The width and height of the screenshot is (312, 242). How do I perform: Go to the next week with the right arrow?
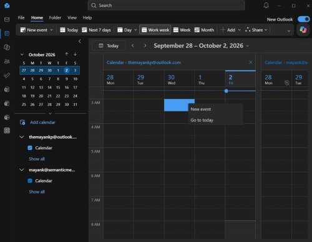(145, 45)
